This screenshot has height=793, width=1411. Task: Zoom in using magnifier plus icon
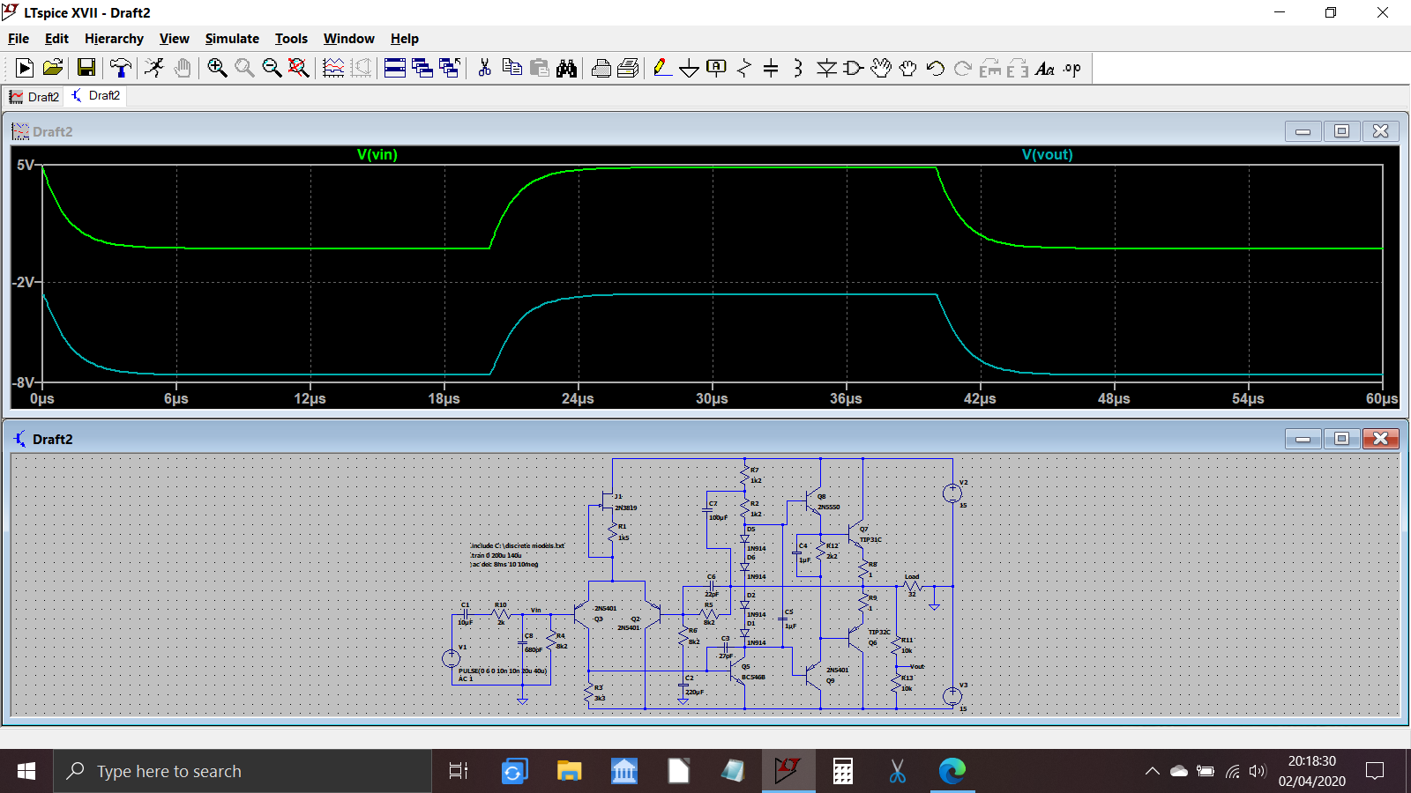point(217,68)
